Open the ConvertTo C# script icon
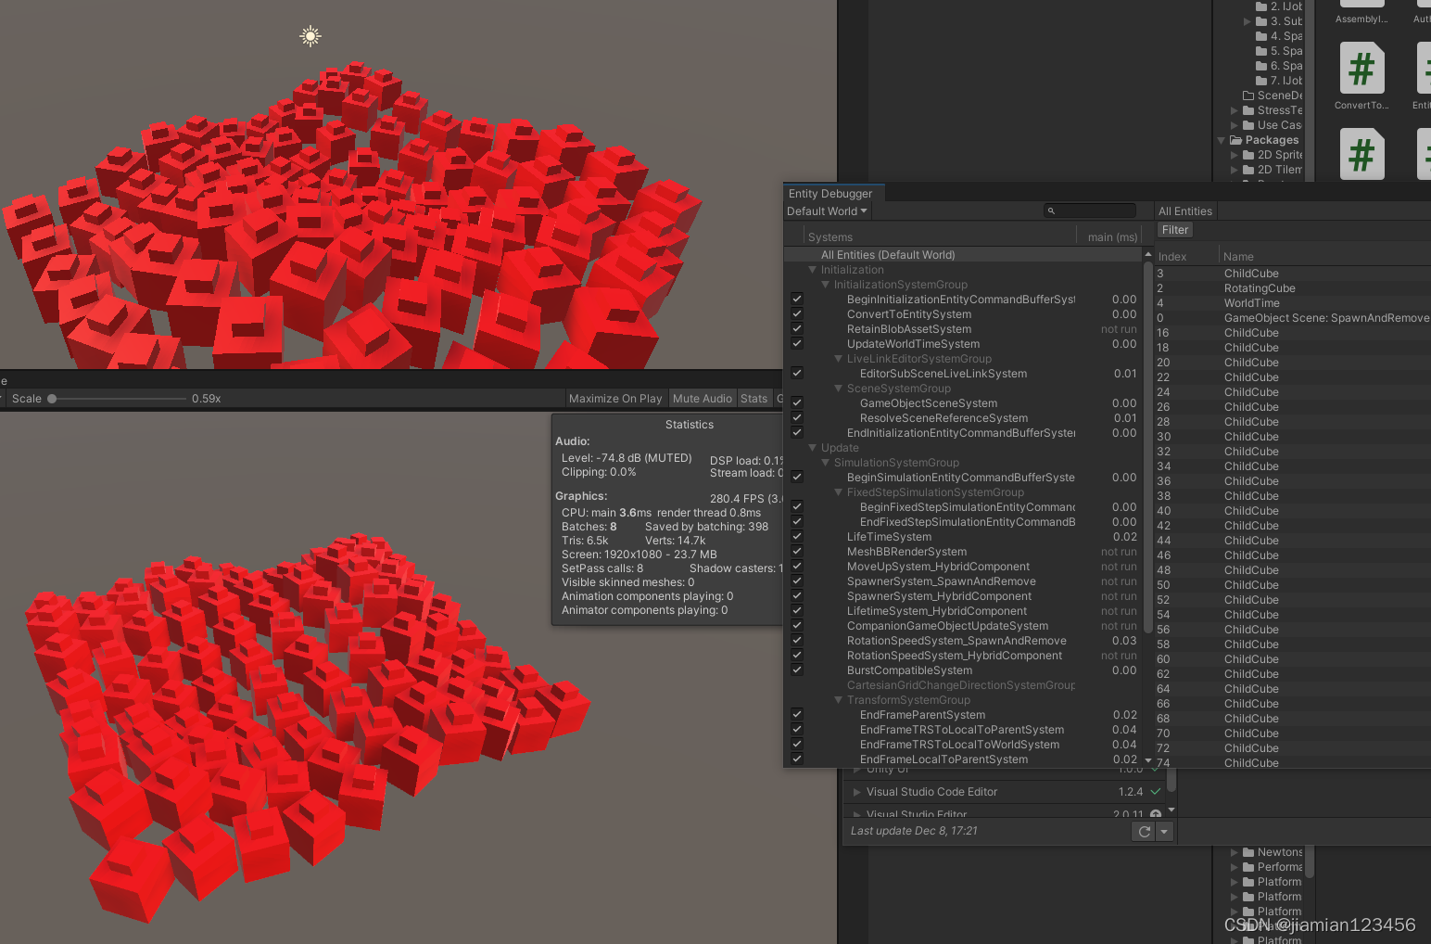The width and height of the screenshot is (1431, 944). click(1361, 68)
